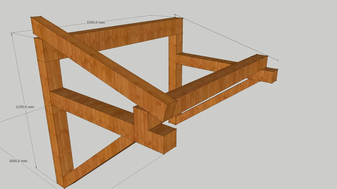337x189 pixels.
Task: Pick the 1000.0 mm depth dimension label
Action: [18, 161]
